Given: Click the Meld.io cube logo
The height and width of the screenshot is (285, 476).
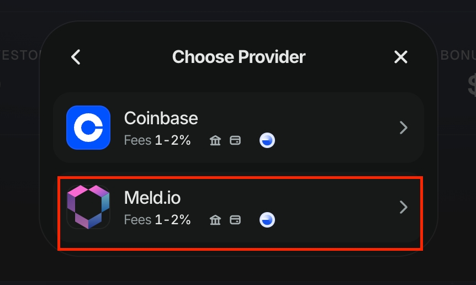Looking at the screenshot, I should (x=88, y=207).
